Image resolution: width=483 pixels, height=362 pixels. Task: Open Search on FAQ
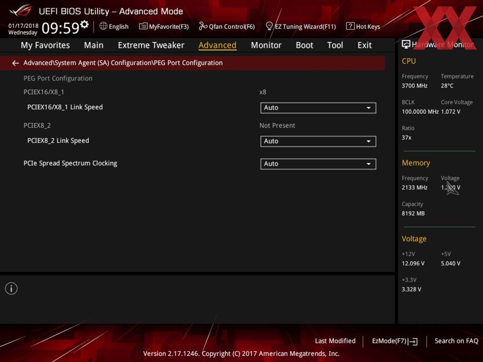click(456, 341)
